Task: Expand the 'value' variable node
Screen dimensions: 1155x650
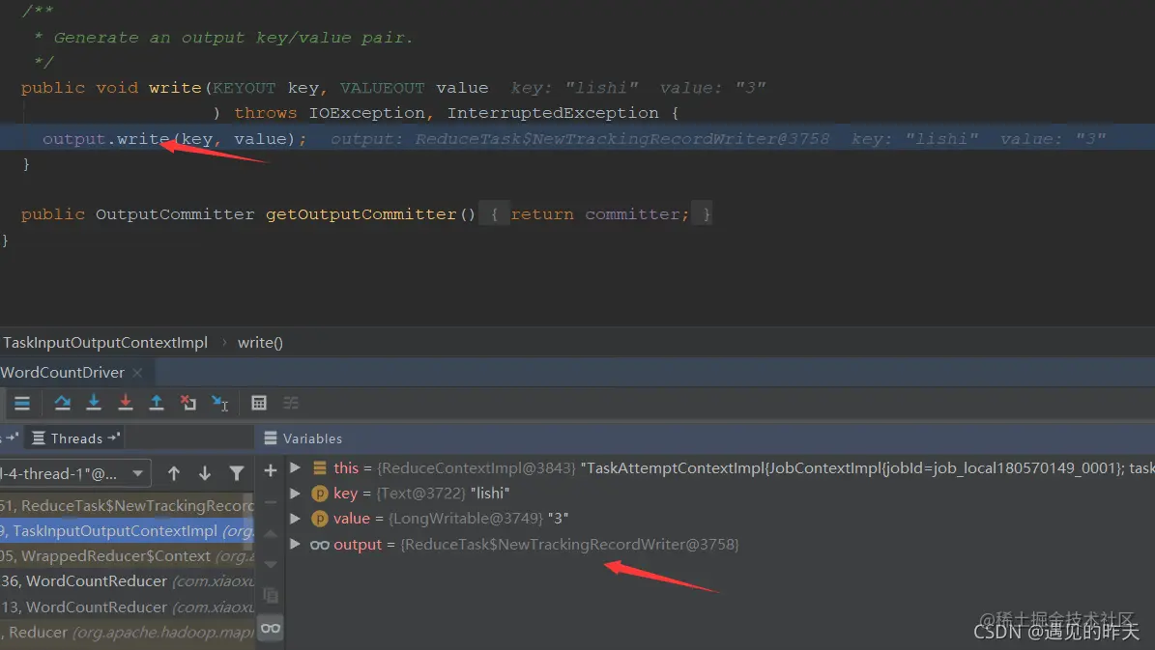Action: [x=296, y=519]
